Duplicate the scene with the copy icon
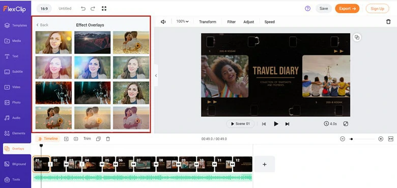Screen dimensions: 397x188 click(99, 139)
